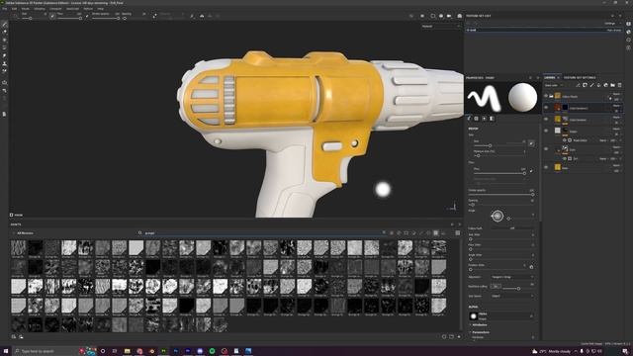Image resolution: width=633 pixels, height=356 pixels.
Task: Open the File menu
Action: [4, 9]
